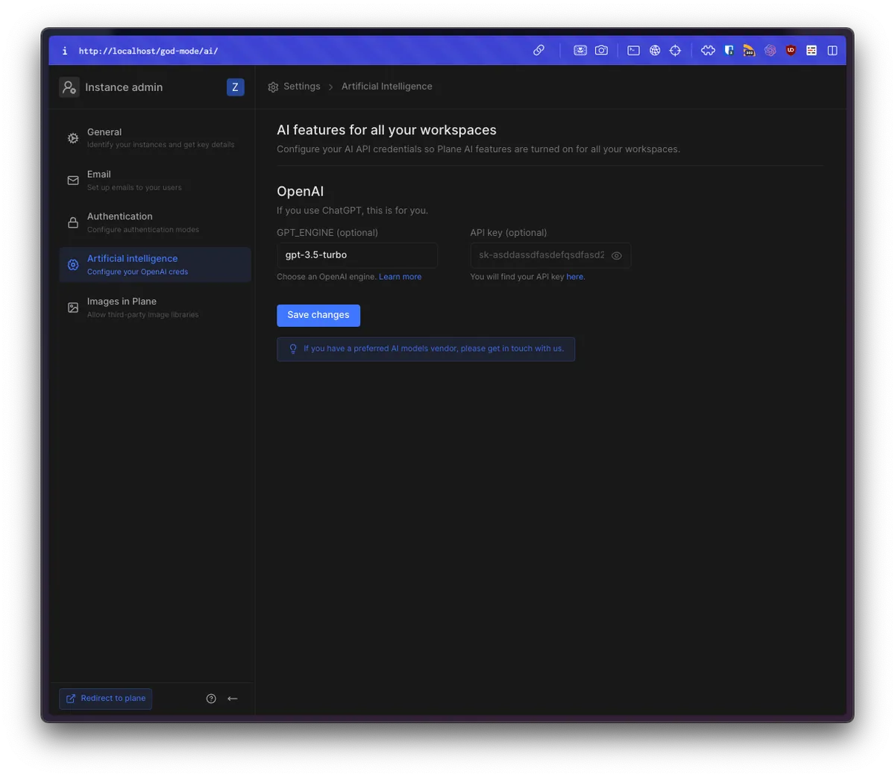The width and height of the screenshot is (895, 777).
Task: Click the GPT_ENGINE input field
Action: click(357, 255)
